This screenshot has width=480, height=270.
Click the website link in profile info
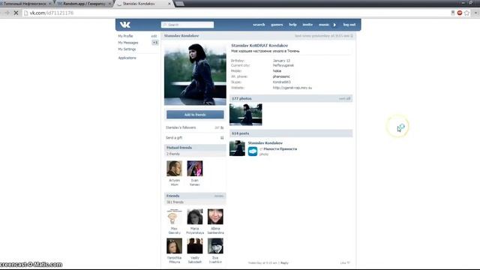click(x=292, y=88)
